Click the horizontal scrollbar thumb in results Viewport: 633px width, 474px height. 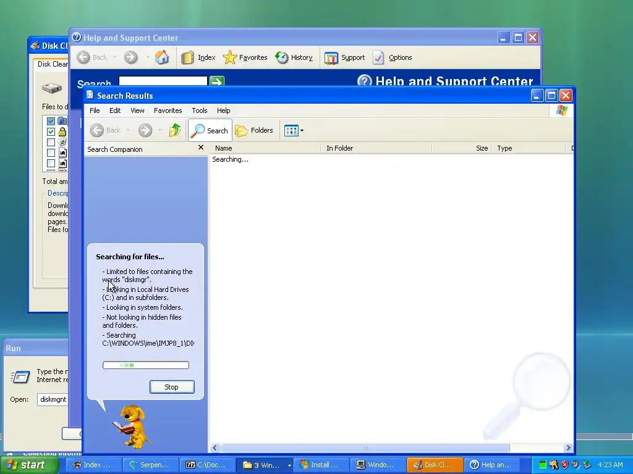(365, 448)
